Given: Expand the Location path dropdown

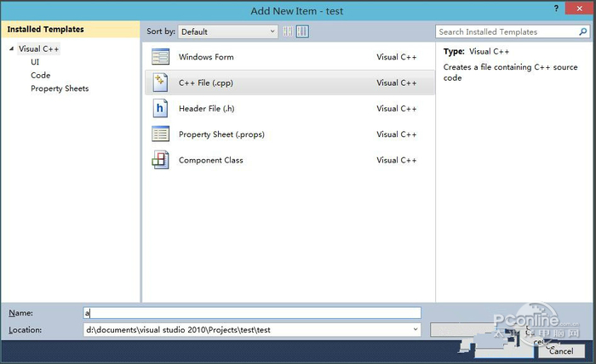Looking at the screenshot, I should point(415,329).
